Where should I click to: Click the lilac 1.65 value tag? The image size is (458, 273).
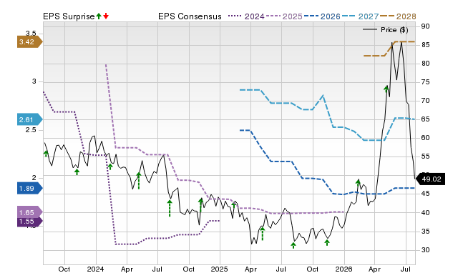[30, 212]
